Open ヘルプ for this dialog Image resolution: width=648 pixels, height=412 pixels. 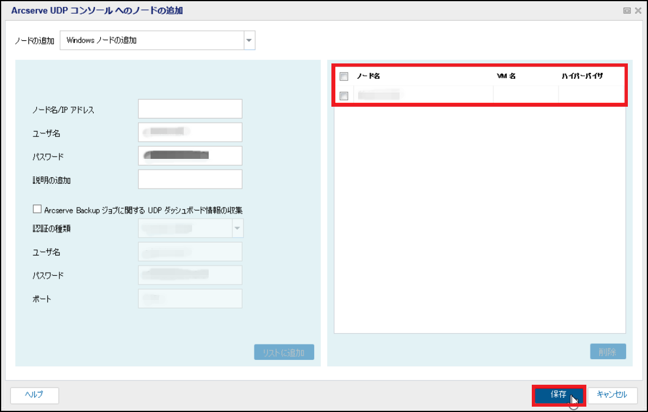pos(34,395)
